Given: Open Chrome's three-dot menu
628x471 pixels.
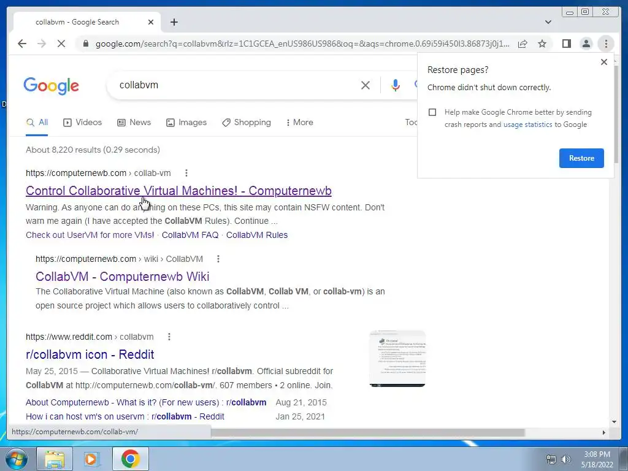Looking at the screenshot, I should click(x=606, y=44).
